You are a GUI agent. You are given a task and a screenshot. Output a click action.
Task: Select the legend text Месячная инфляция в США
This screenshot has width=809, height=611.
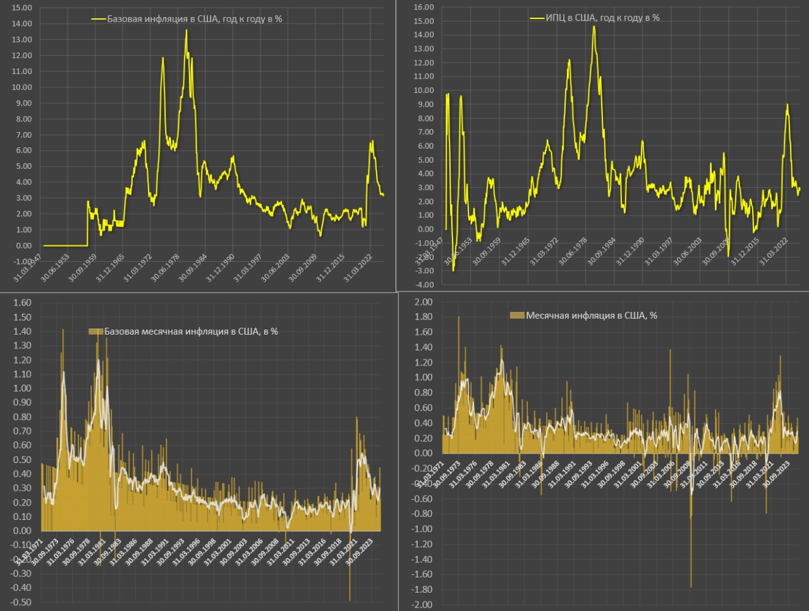coord(591,315)
